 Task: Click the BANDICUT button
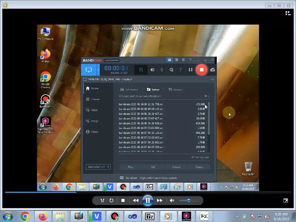pyautogui.click(x=98, y=167)
